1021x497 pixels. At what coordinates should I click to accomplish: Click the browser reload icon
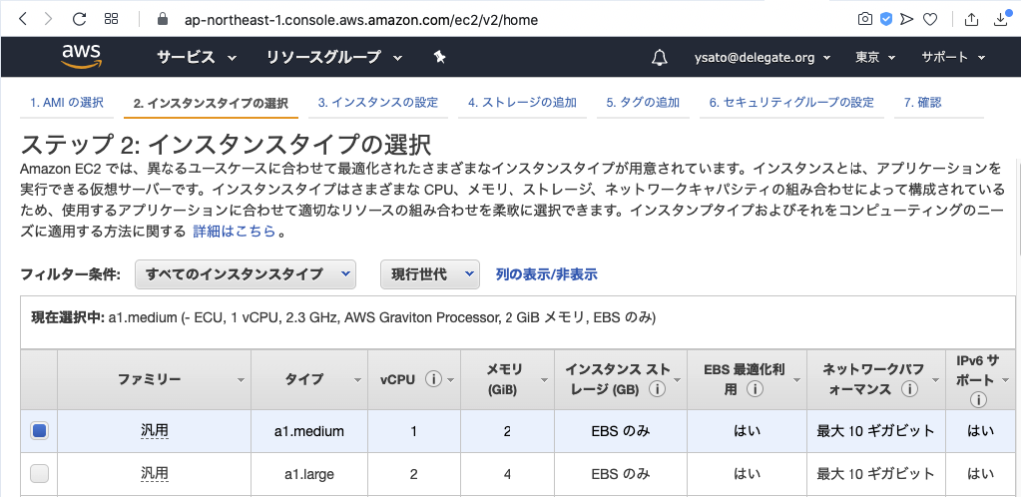click(80, 19)
